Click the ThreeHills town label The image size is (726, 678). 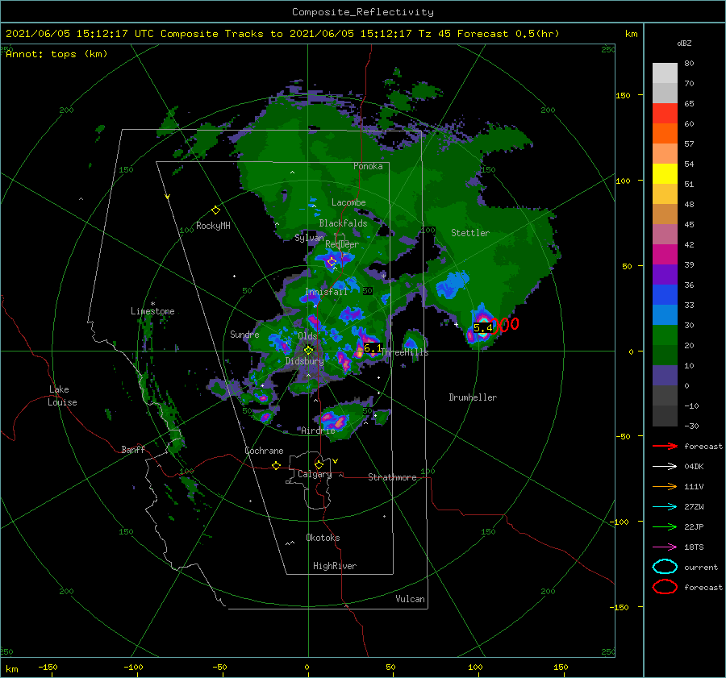point(405,352)
